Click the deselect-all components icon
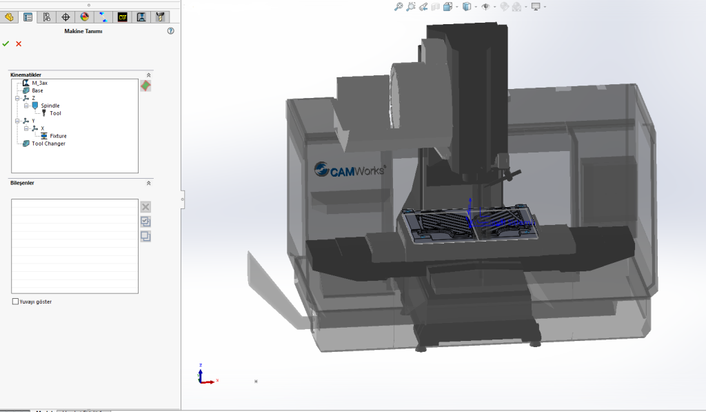 (145, 236)
